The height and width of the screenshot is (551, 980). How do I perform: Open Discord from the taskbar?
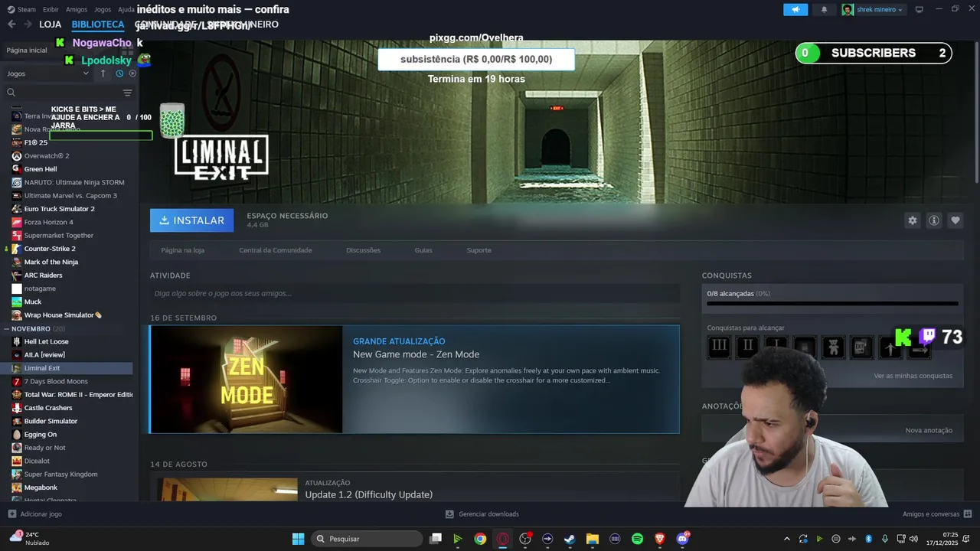click(x=682, y=539)
